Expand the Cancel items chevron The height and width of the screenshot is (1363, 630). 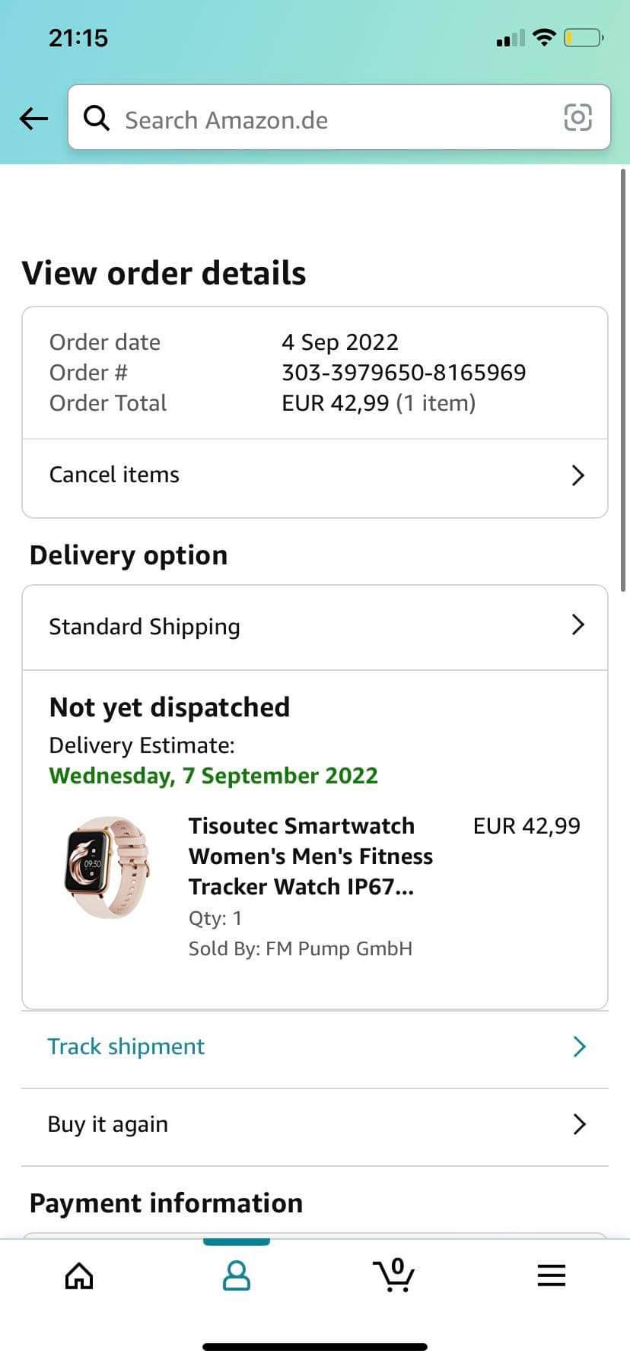[577, 475]
